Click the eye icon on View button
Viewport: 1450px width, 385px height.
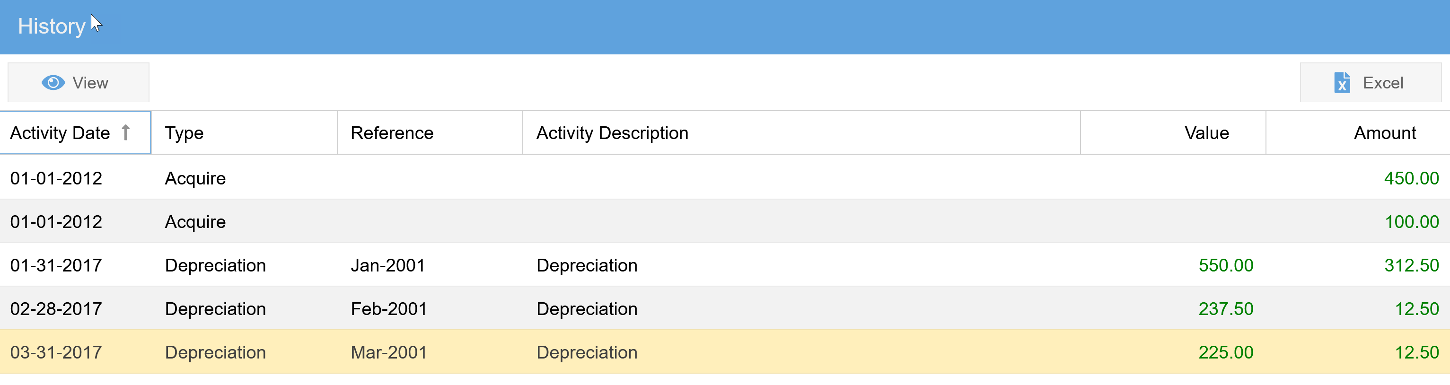[x=53, y=83]
